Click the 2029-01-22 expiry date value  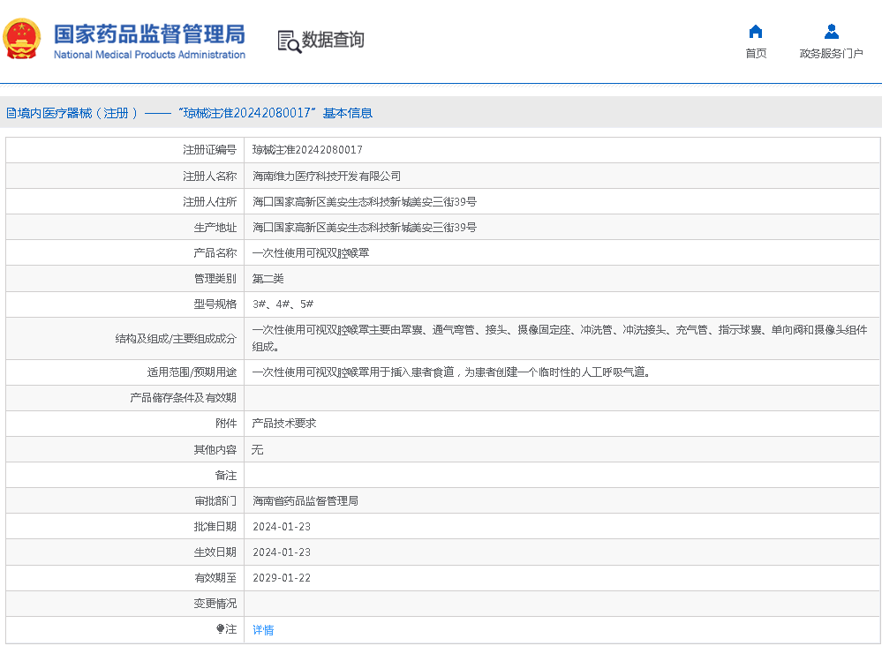pyautogui.click(x=282, y=578)
